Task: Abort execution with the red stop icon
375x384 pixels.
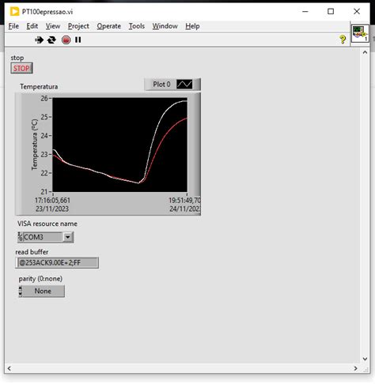Action: pos(66,40)
